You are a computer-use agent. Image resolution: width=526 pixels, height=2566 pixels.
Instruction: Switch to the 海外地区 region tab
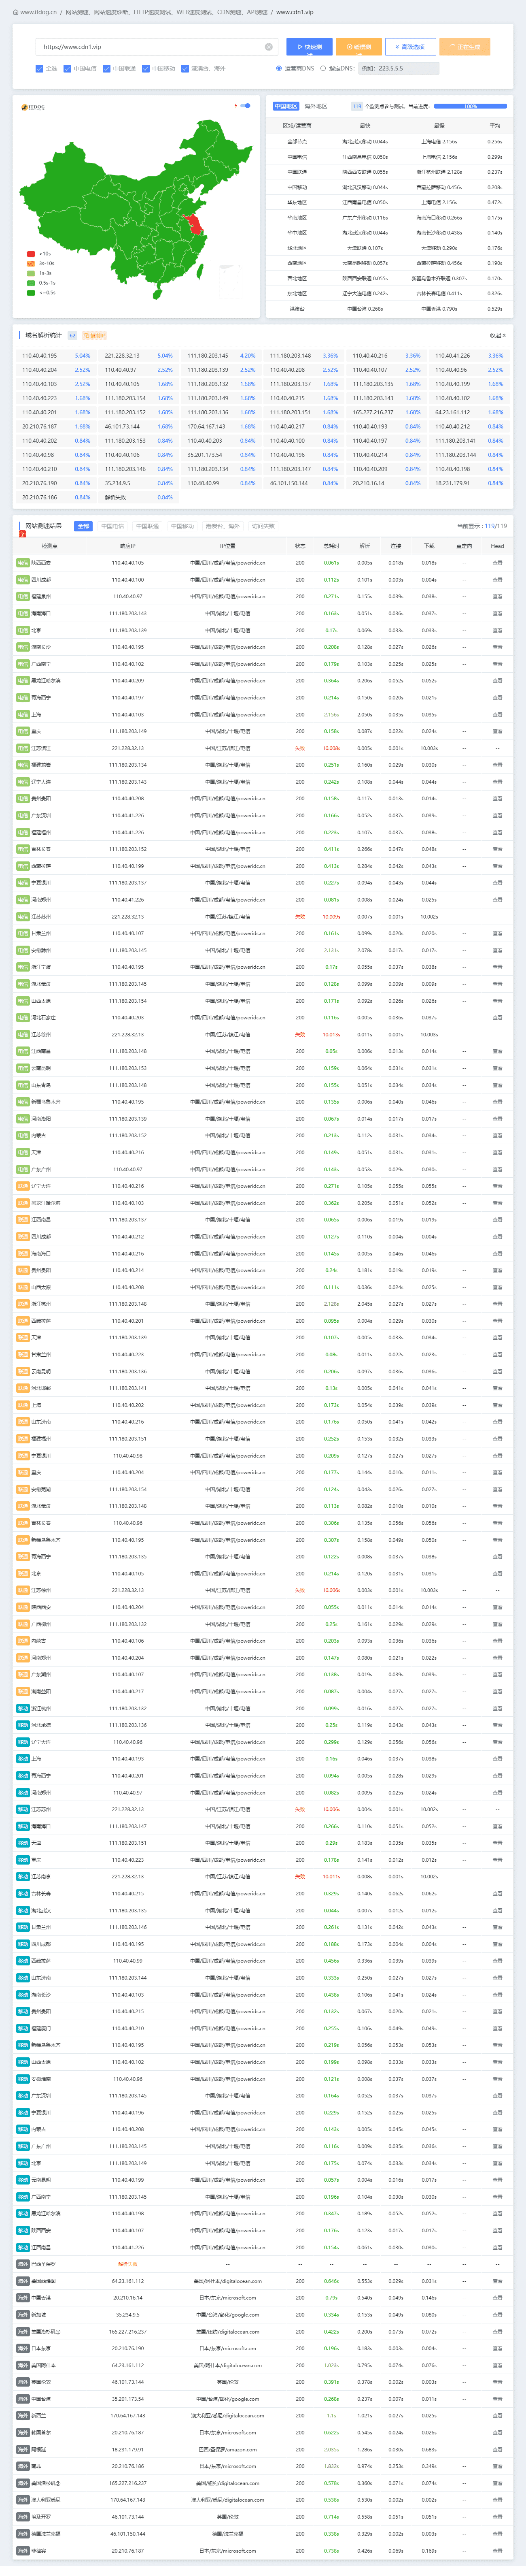point(315,106)
